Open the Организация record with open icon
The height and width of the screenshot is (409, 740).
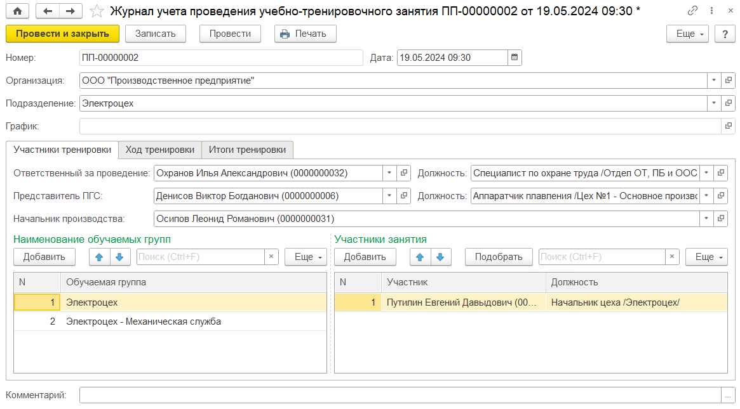(x=729, y=81)
